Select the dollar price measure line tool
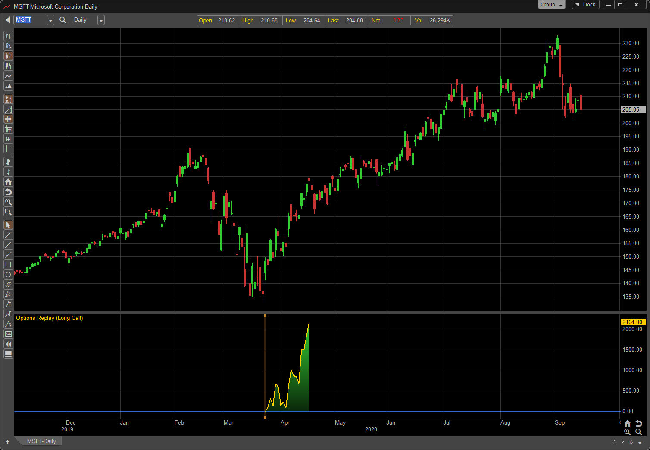This screenshot has height=450, width=650. pos(8,324)
